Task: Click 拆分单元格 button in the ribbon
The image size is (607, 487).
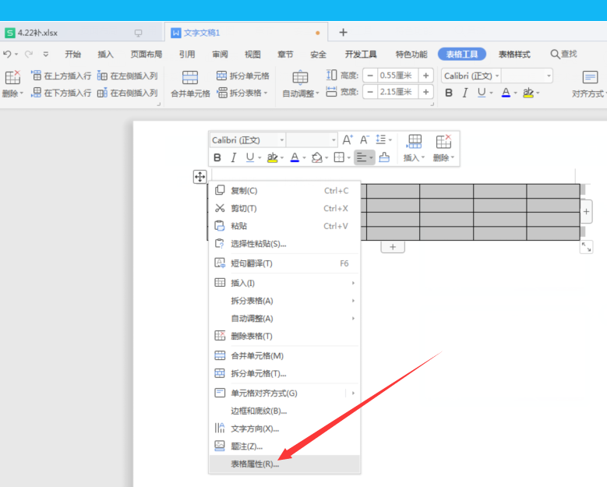Action: click(x=242, y=76)
